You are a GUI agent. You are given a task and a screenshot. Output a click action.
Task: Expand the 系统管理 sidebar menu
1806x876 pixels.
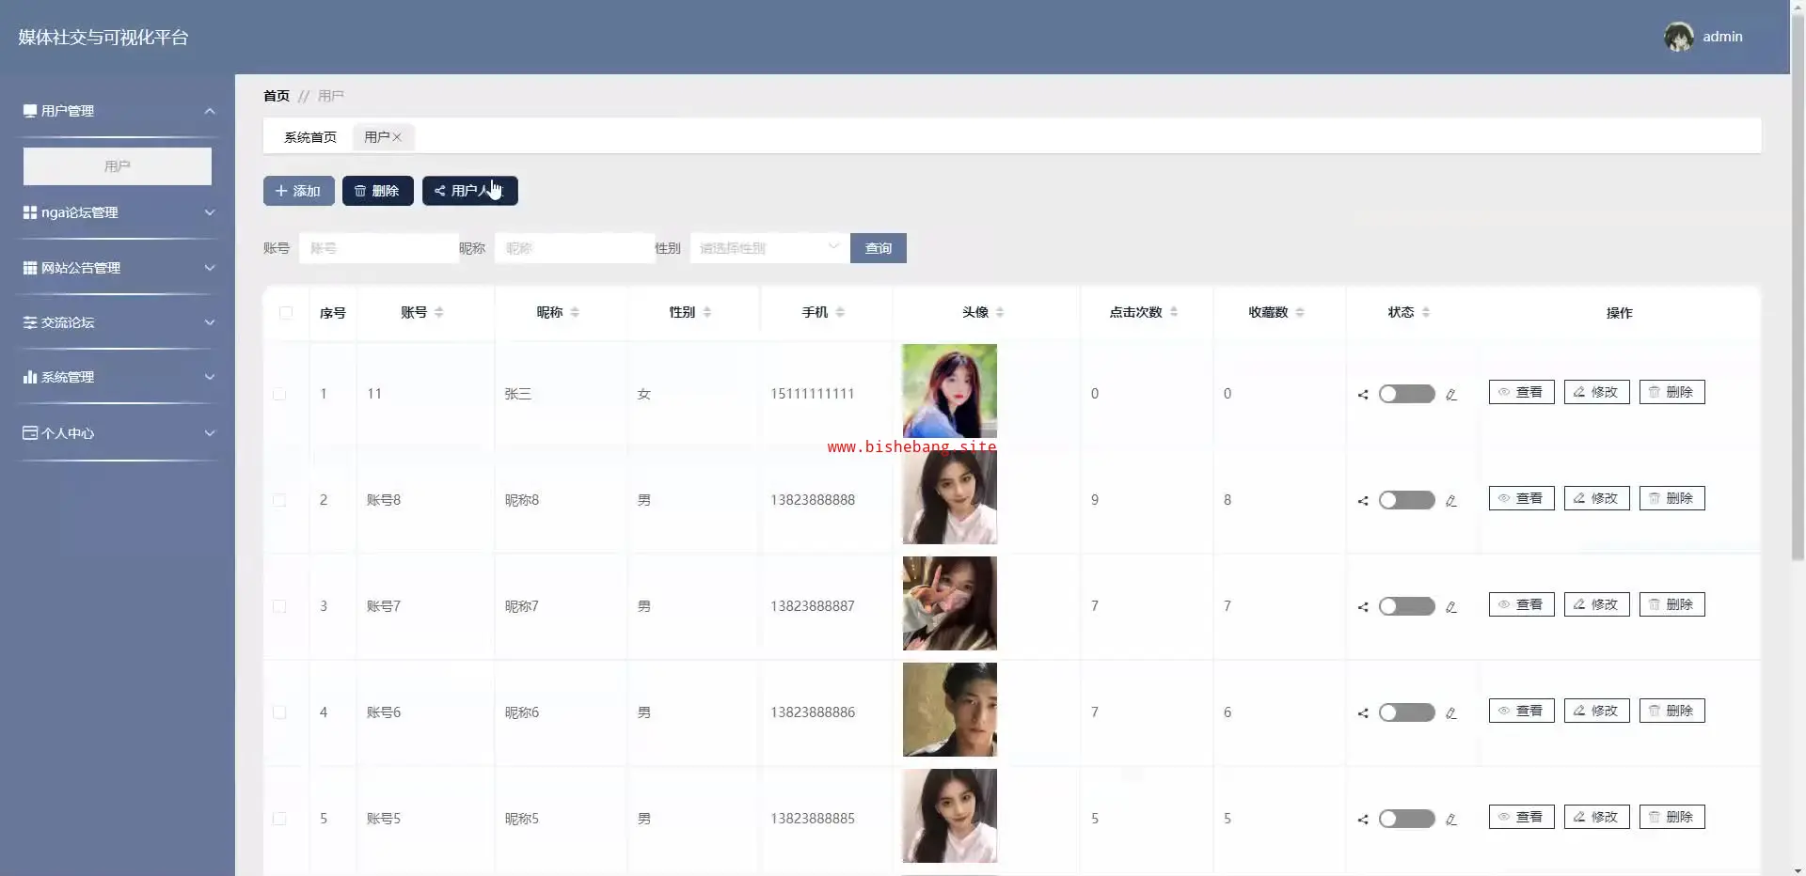pos(118,377)
